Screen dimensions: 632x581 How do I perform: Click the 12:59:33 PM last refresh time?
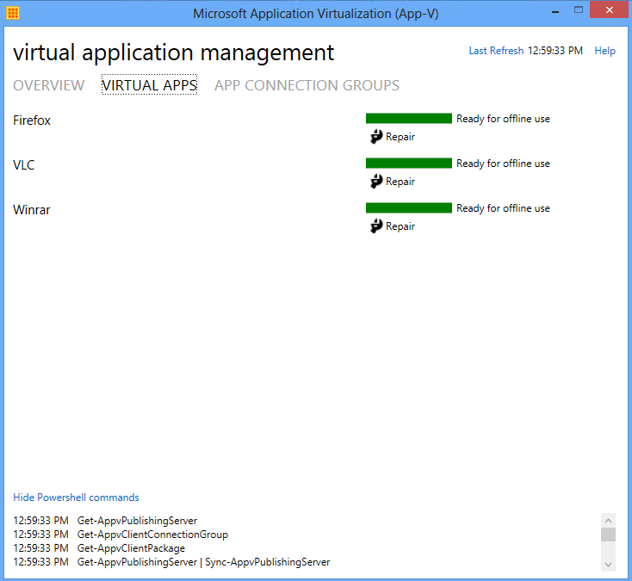click(x=555, y=51)
